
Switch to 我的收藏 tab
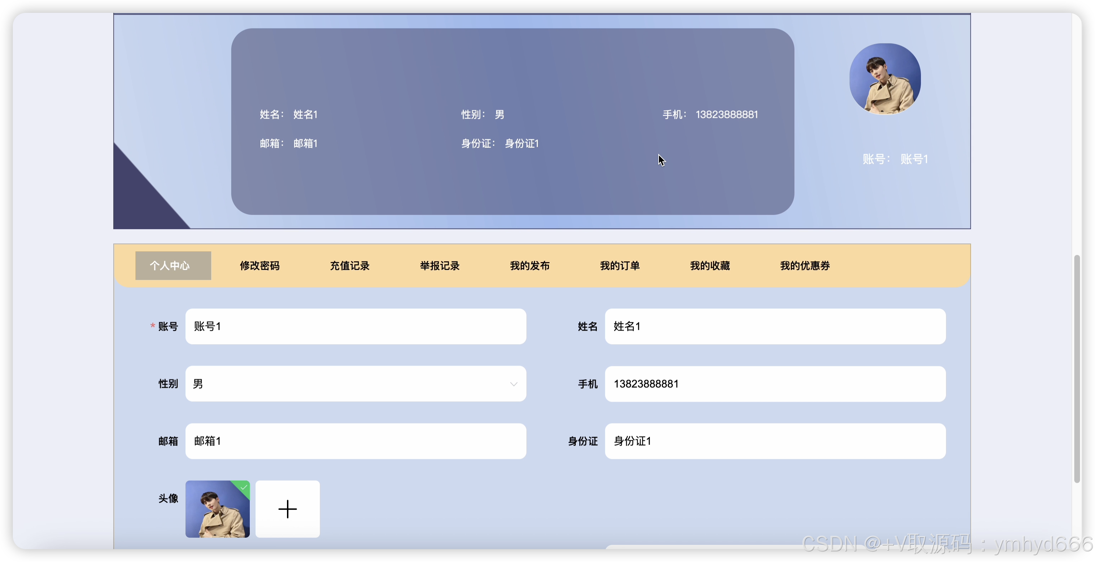[x=709, y=266]
